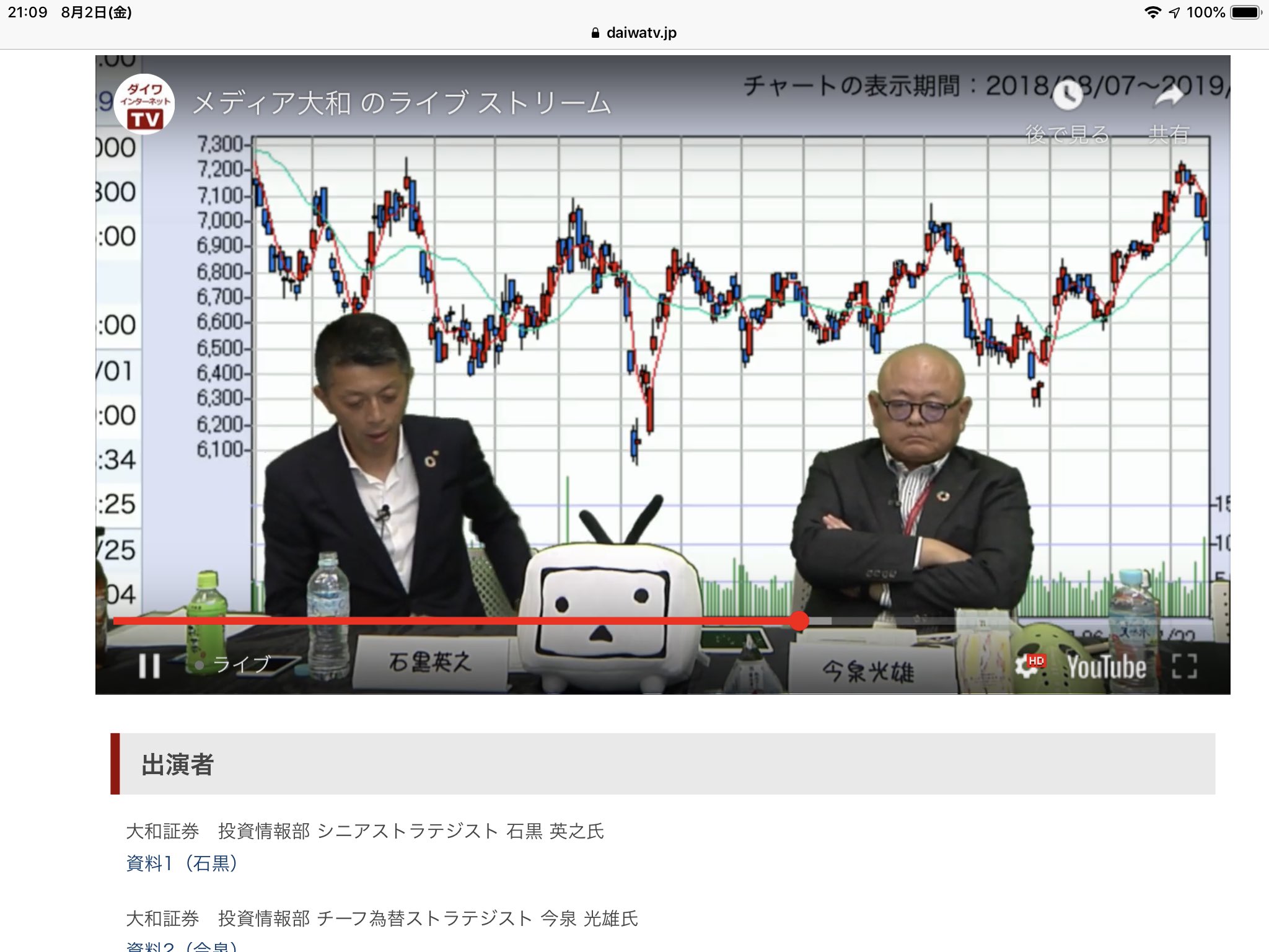1269x952 pixels.
Task: Enter fullscreen mode on the video
Action: pos(1184,666)
